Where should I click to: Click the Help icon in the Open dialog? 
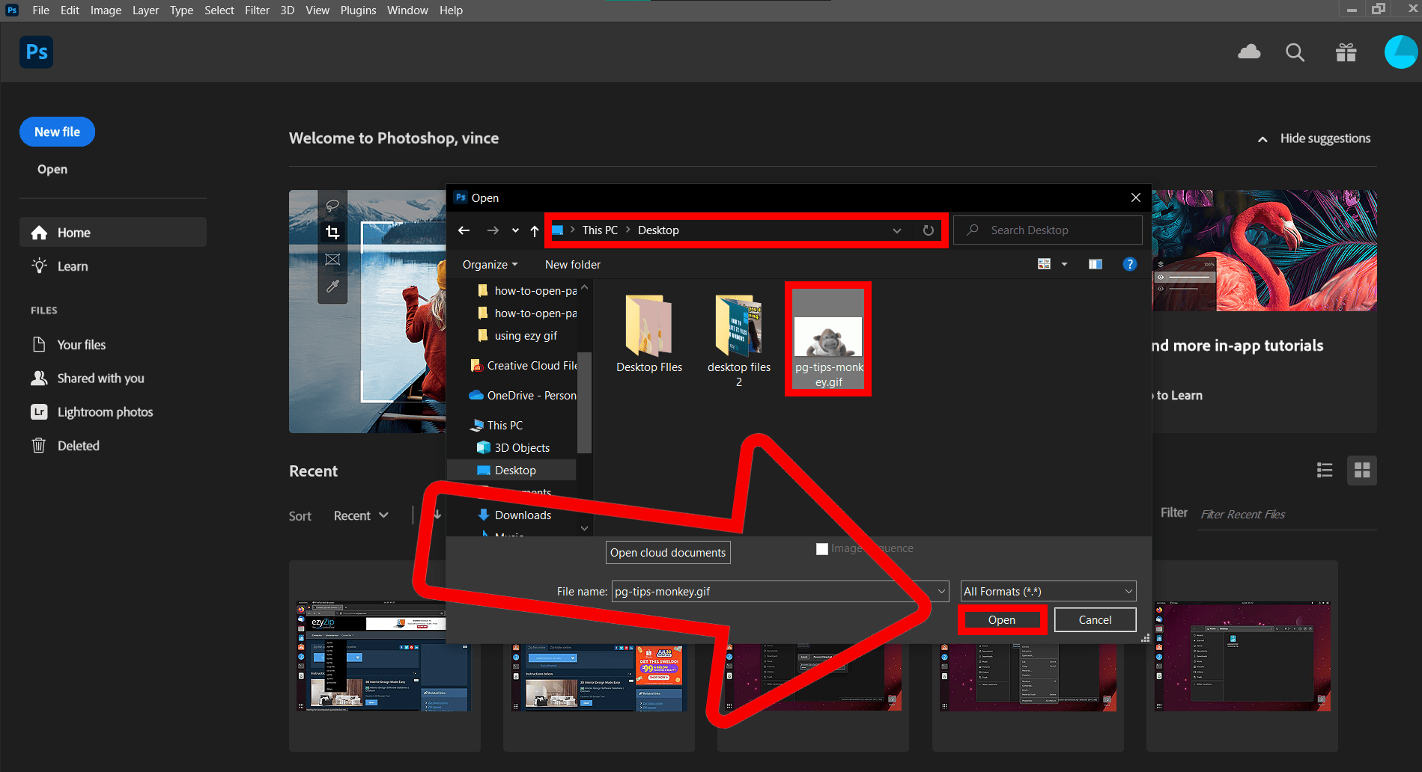tap(1129, 264)
